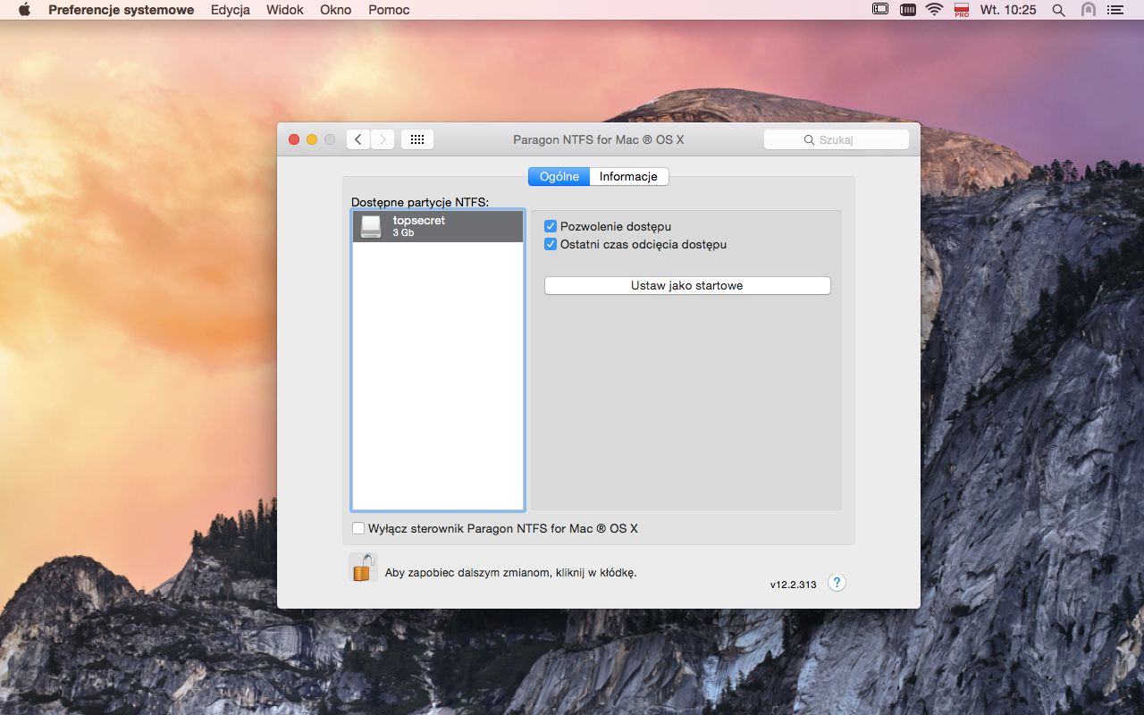Switch to the Informacje tab
The height and width of the screenshot is (715, 1144).
(628, 176)
